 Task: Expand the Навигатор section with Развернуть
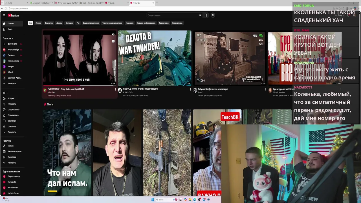[12, 163]
